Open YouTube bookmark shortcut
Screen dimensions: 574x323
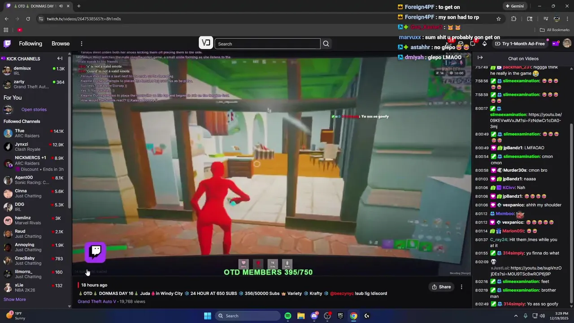[20, 30]
